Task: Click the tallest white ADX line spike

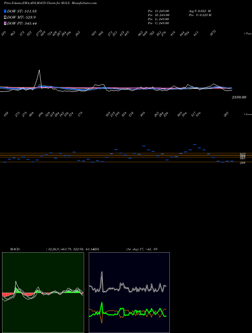Action: click(102, 272)
